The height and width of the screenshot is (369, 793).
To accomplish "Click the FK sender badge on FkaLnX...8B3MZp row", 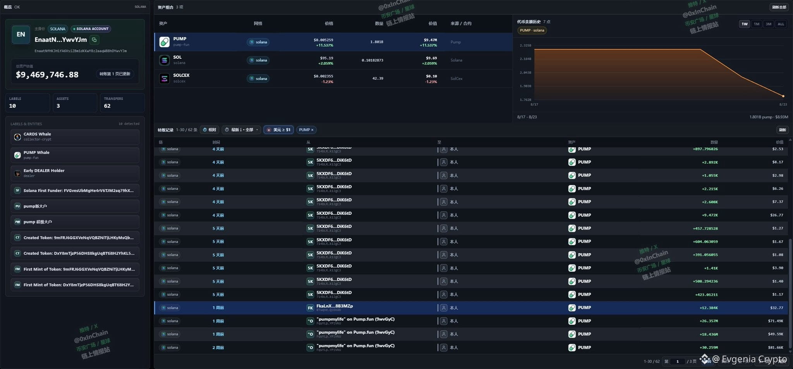I will point(310,308).
